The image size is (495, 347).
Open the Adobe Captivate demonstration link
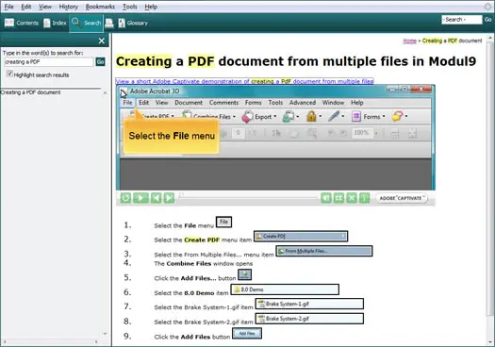(x=244, y=81)
